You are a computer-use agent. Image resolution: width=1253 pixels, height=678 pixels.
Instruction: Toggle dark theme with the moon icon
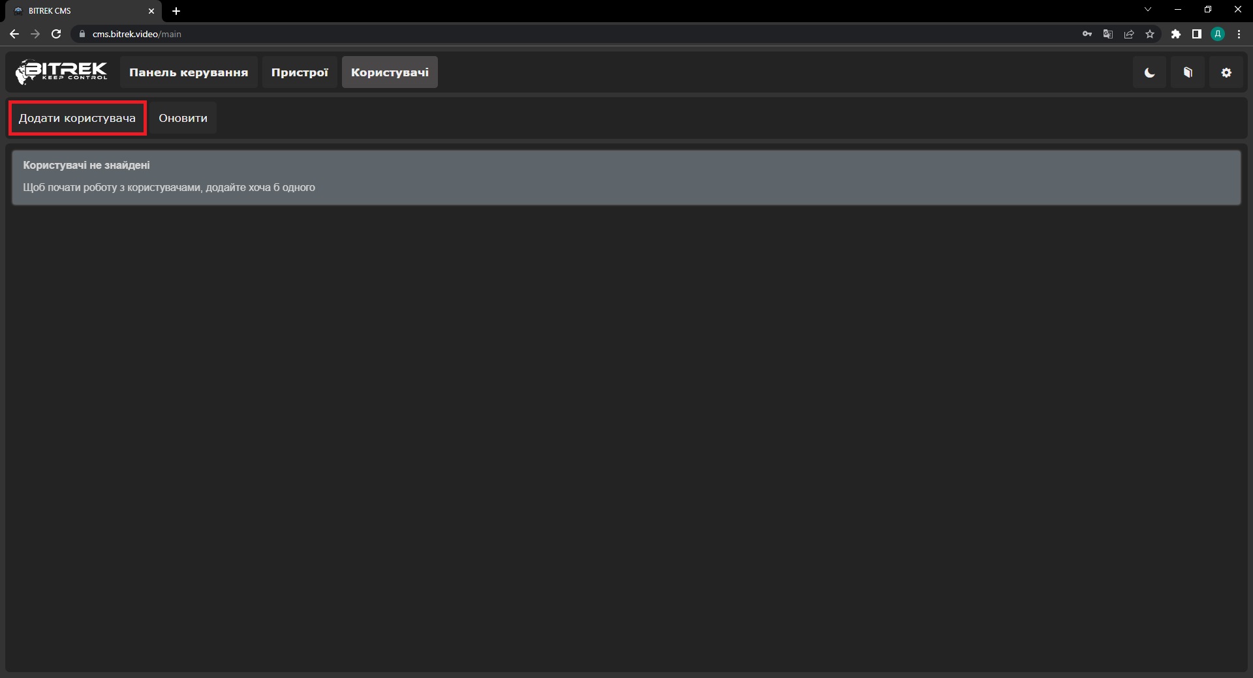1149,72
